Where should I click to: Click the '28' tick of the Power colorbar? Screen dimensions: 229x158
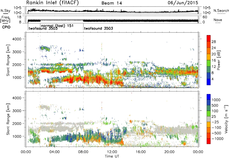click(214, 42)
